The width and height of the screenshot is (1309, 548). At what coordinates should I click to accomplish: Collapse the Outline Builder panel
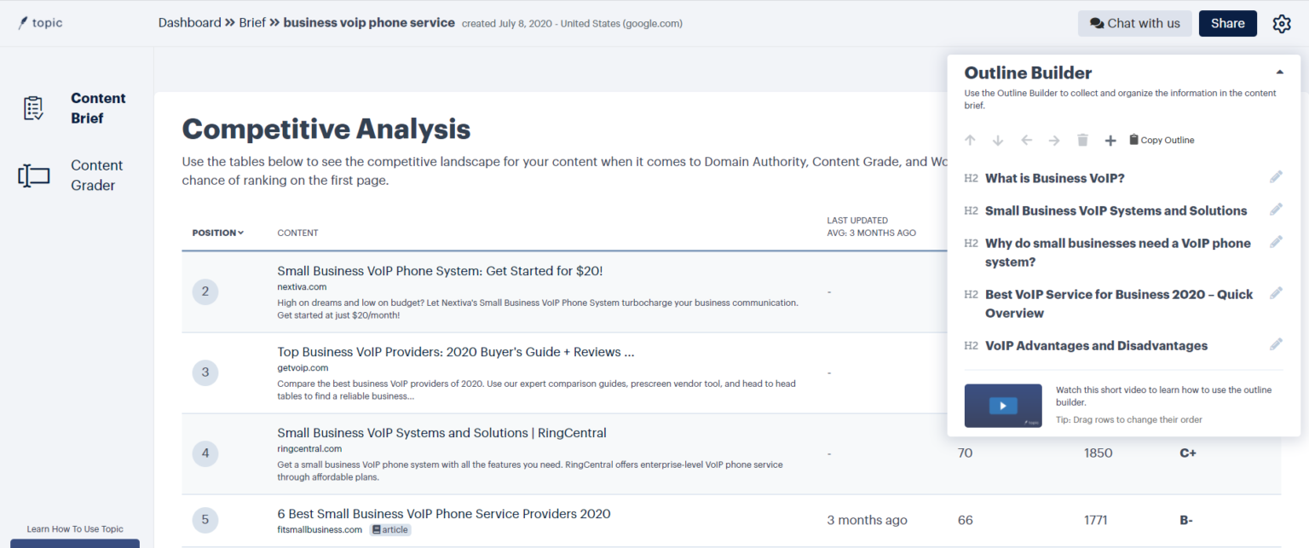(x=1279, y=72)
